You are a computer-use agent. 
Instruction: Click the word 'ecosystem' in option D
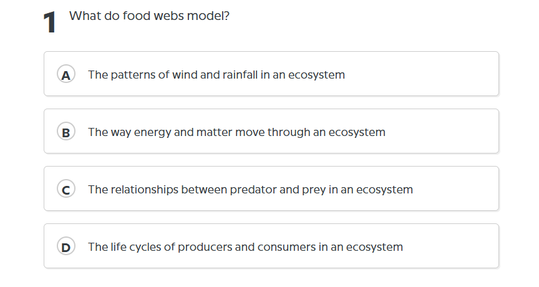(x=374, y=247)
